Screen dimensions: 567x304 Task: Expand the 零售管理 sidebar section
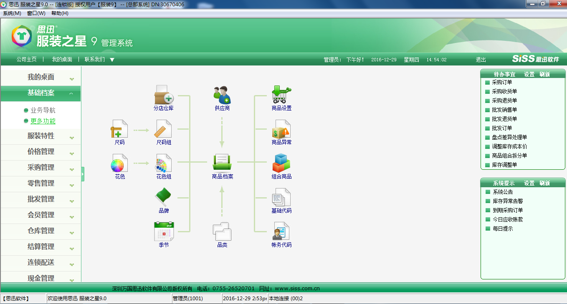coord(40,183)
